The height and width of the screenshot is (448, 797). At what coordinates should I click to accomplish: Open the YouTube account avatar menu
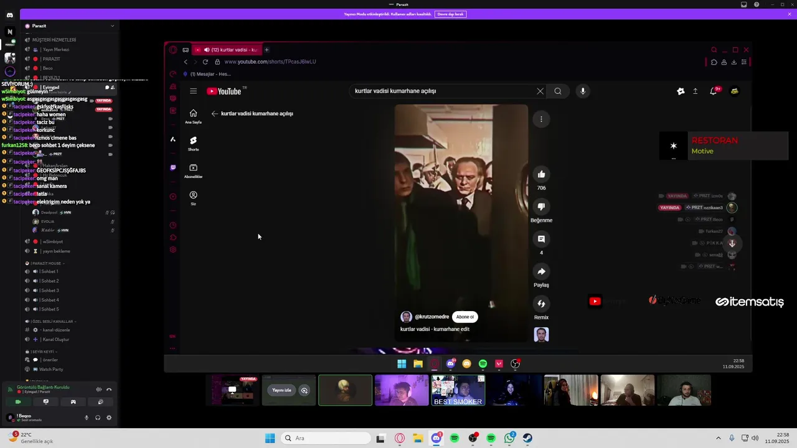point(735,91)
